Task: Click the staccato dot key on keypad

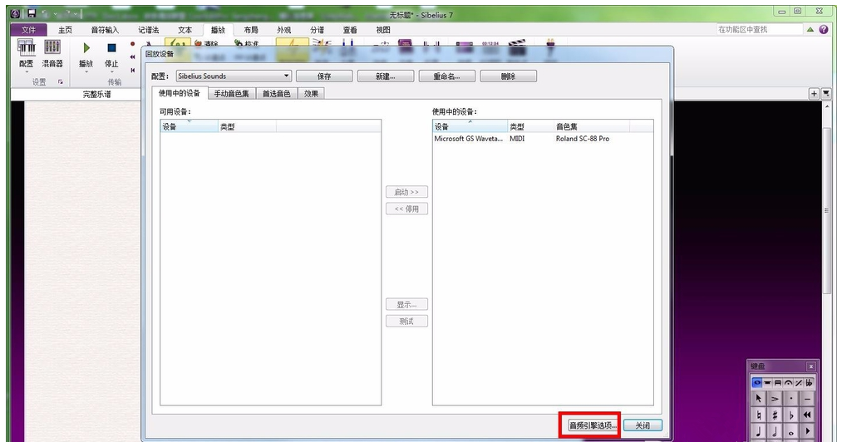Action: coord(791,399)
